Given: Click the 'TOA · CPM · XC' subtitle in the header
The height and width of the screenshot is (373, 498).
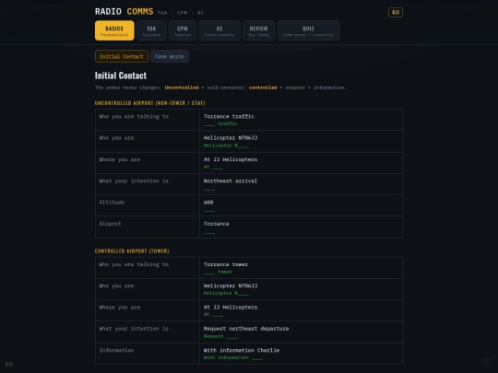Looking at the screenshot, I should coord(181,13).
